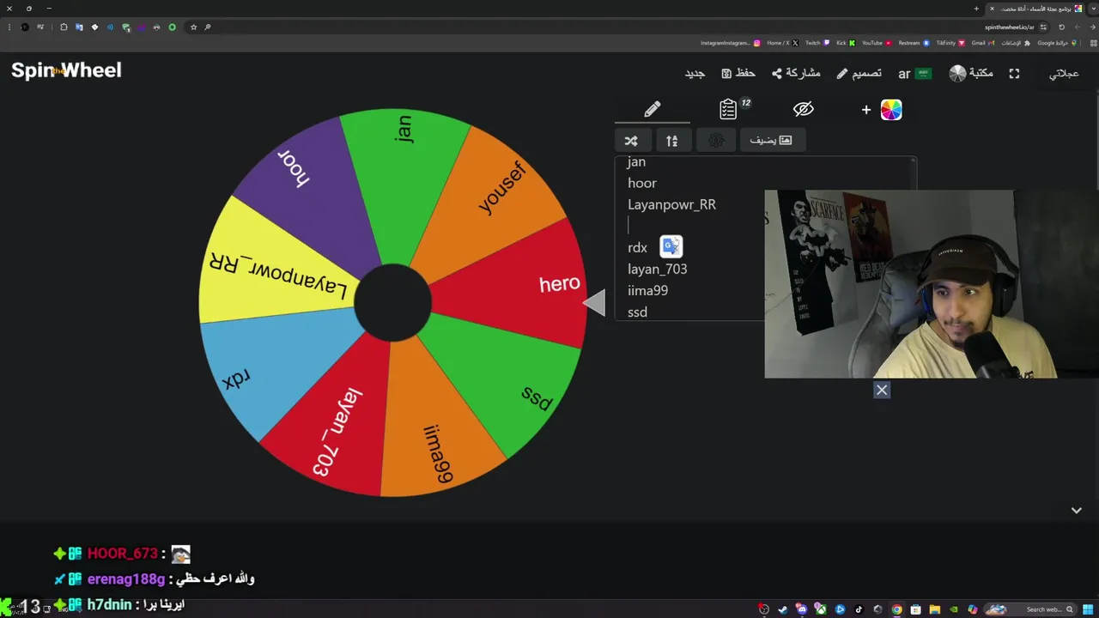This screenshot has height=618, width=1099.
Task: Click the 'rdx' entry in list
Action: click(637, 248)
